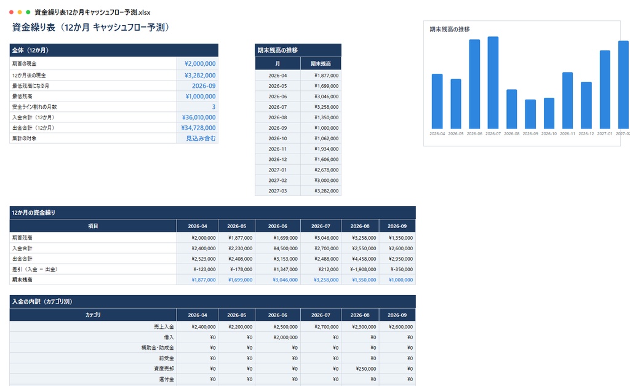Image resolution: width=630 pixels, height=386 pixels.
Task: Select the 出金合計 cell for 2026-08, ¥4,458,000
Action: coord(360,259)
